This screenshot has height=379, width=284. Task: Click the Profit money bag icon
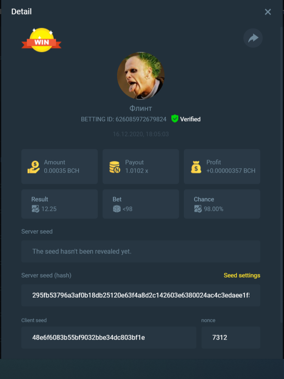(196, 167)
